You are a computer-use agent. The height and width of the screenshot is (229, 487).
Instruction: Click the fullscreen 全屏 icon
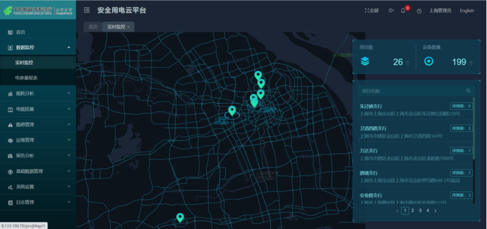coord(367,11)
